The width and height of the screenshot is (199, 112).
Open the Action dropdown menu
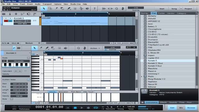(95, 48)
